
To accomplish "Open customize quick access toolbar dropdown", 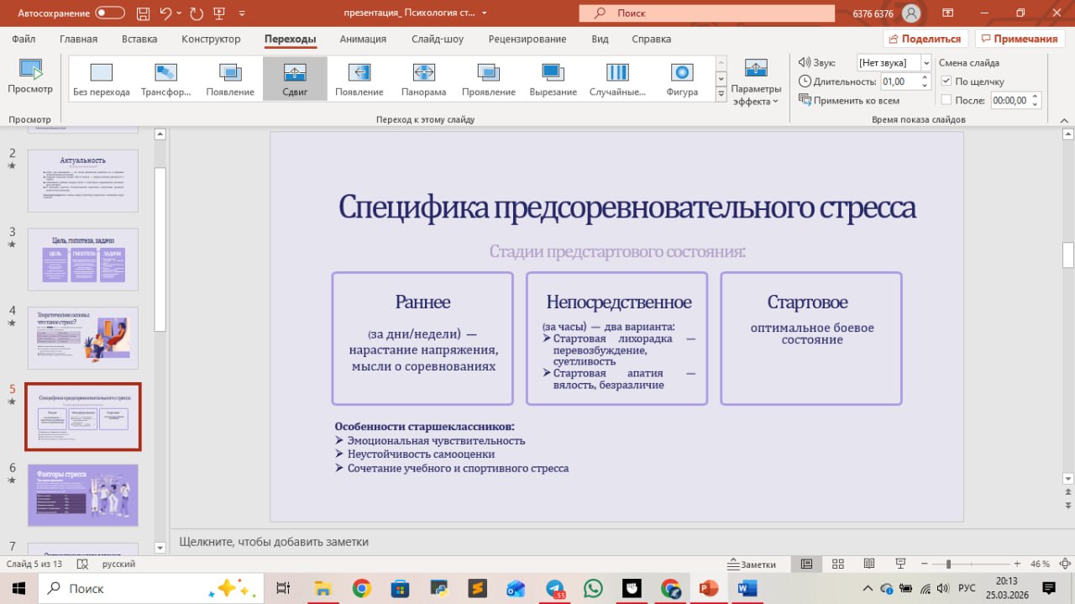I will pyautogui.click(x=243, y=13).
